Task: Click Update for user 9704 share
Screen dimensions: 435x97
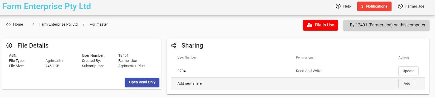Action: 408,71
